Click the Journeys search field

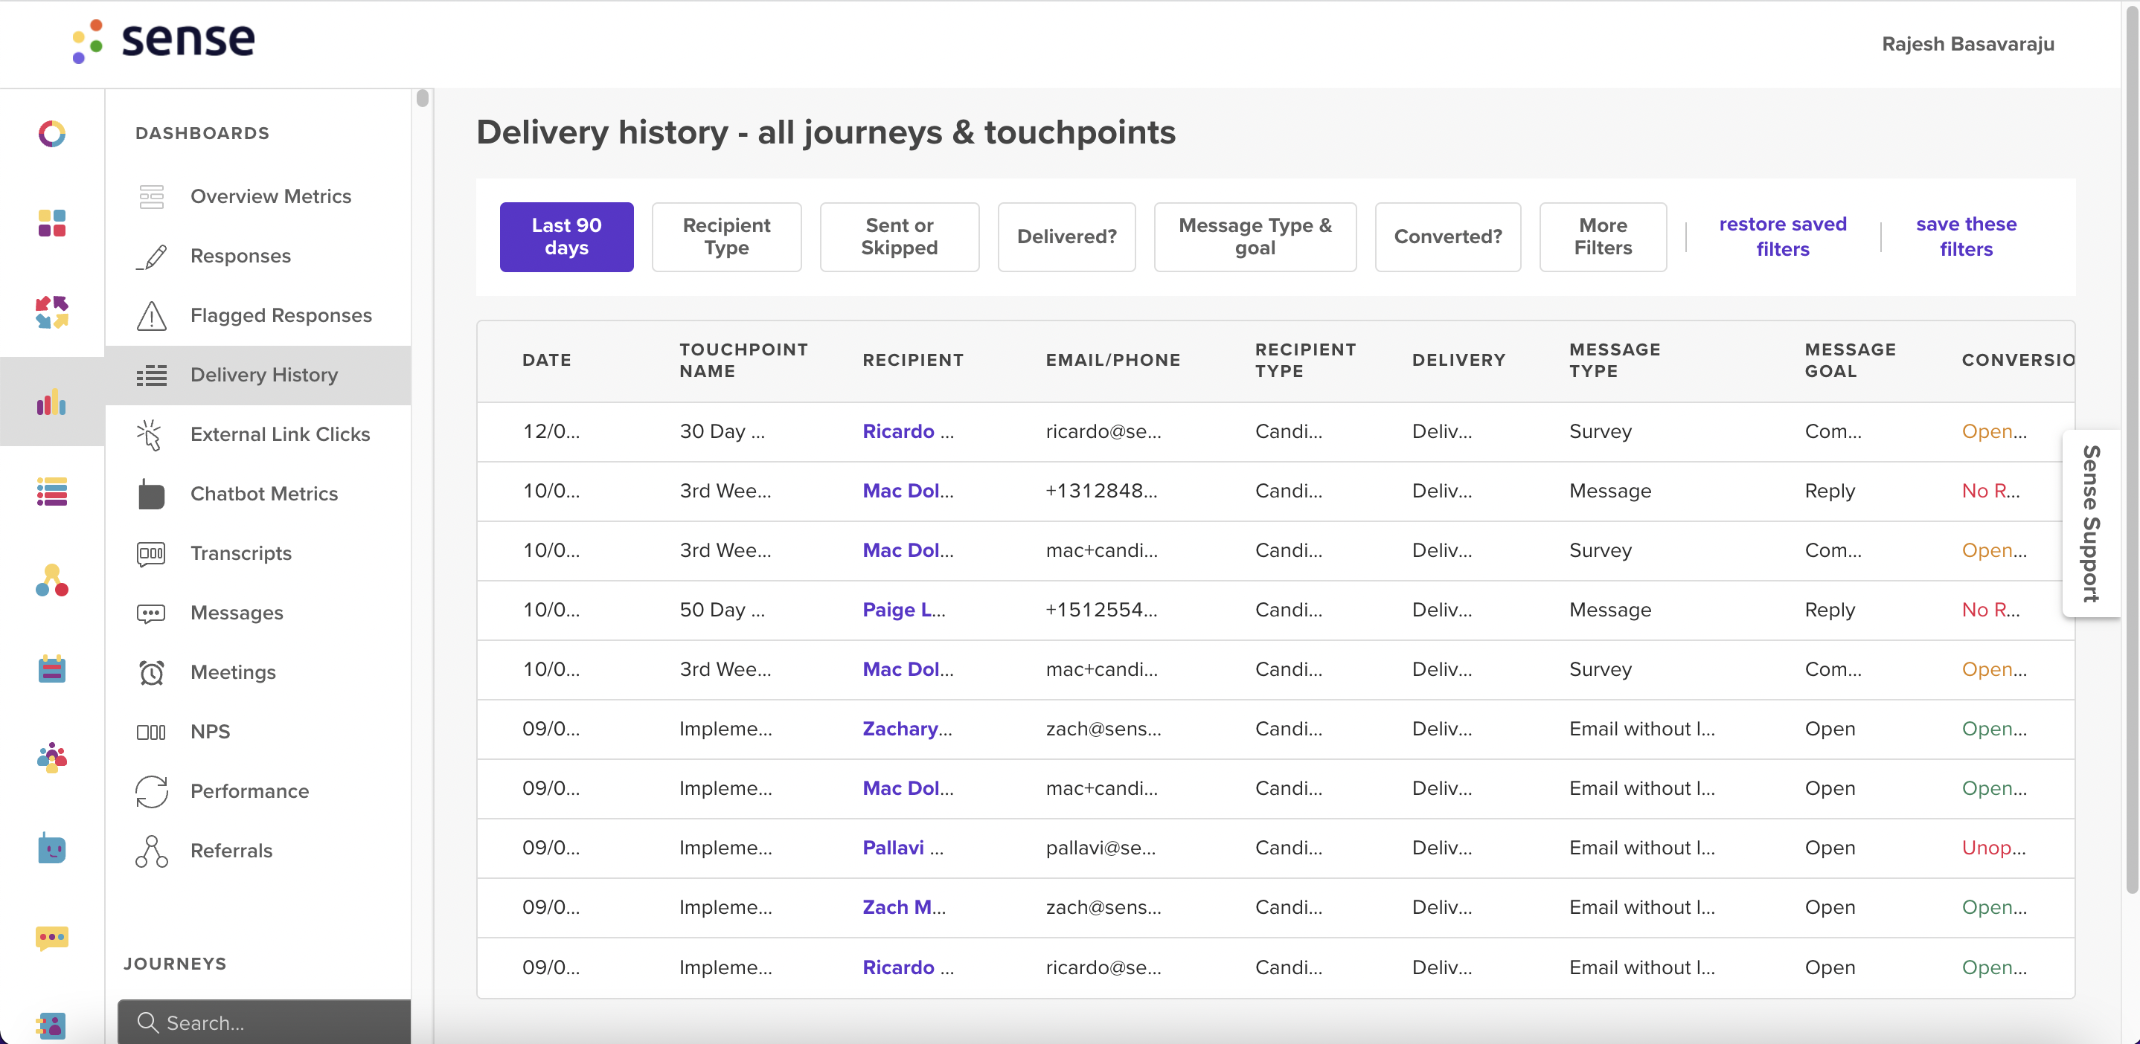[264, 1022]
